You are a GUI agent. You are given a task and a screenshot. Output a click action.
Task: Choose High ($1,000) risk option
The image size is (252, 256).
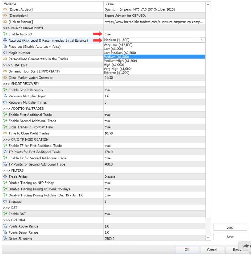[154, 65]
